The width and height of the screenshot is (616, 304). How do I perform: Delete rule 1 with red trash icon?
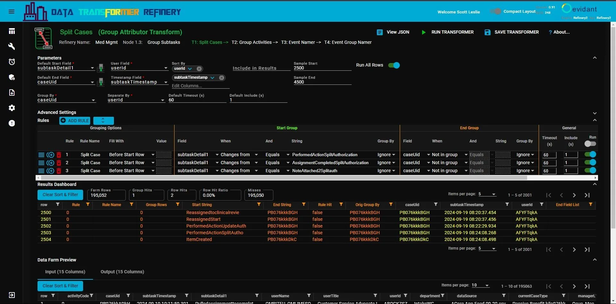pyautogui.click(x=59, y=155)
